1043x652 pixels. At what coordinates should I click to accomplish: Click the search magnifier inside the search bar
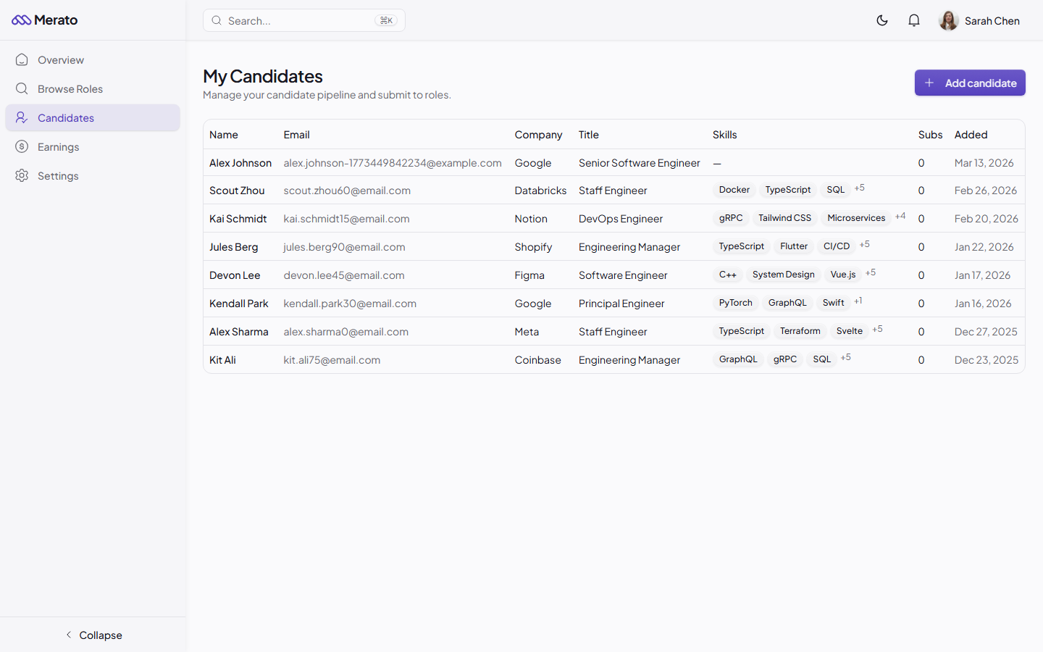pyautogui.click(x=217, y=20)
